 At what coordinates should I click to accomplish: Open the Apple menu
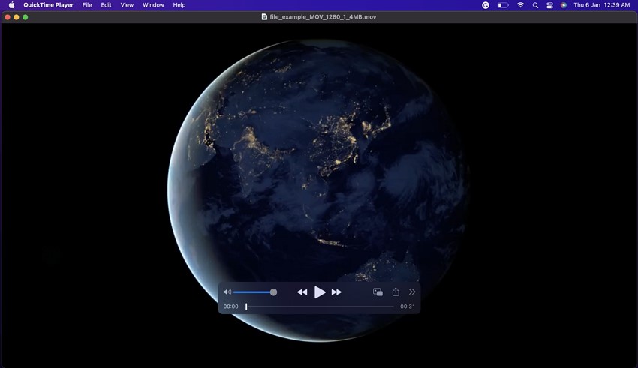(x=11, y=5)
